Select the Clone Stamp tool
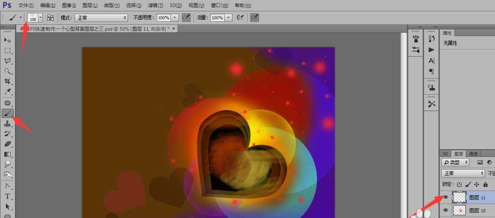Viewport: 495px width, 218px height. 7,123
